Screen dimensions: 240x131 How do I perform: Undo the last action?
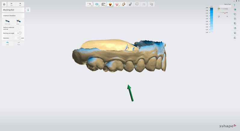[8, 43]
